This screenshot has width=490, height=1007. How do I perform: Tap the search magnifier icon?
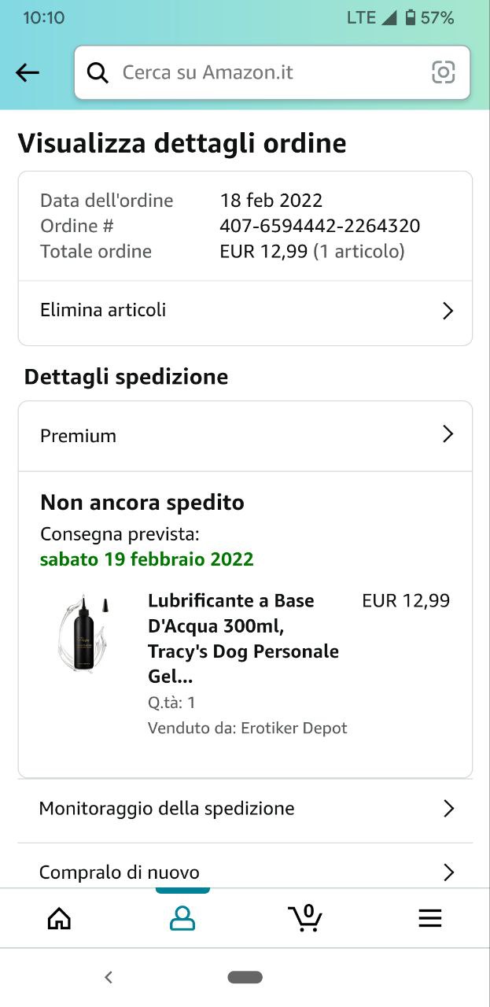click(98, 72)
